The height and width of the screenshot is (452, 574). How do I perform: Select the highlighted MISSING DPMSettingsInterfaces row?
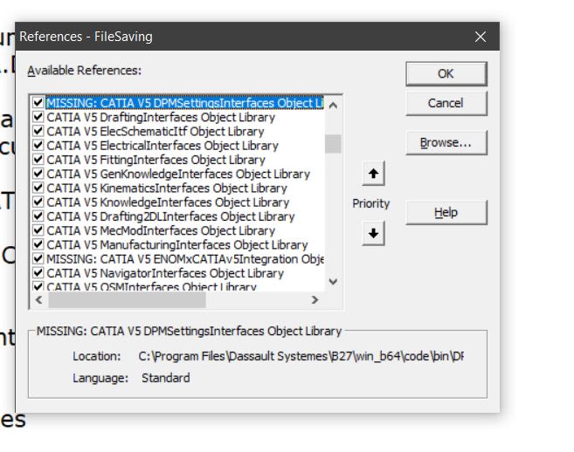pyautogui.click(x=185, y=103)
